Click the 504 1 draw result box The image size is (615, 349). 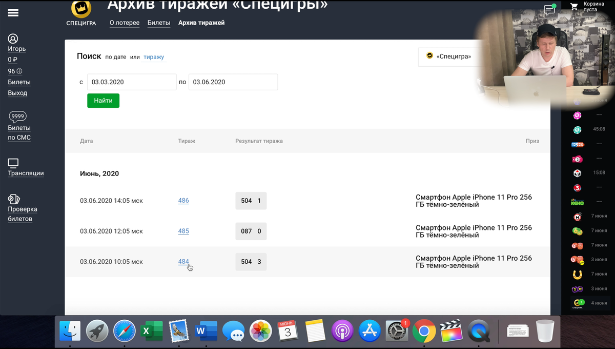pyautogui.click(x=251, y=201)
